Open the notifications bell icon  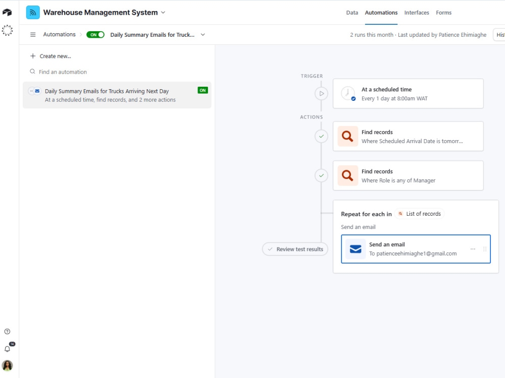pos(8,349)
